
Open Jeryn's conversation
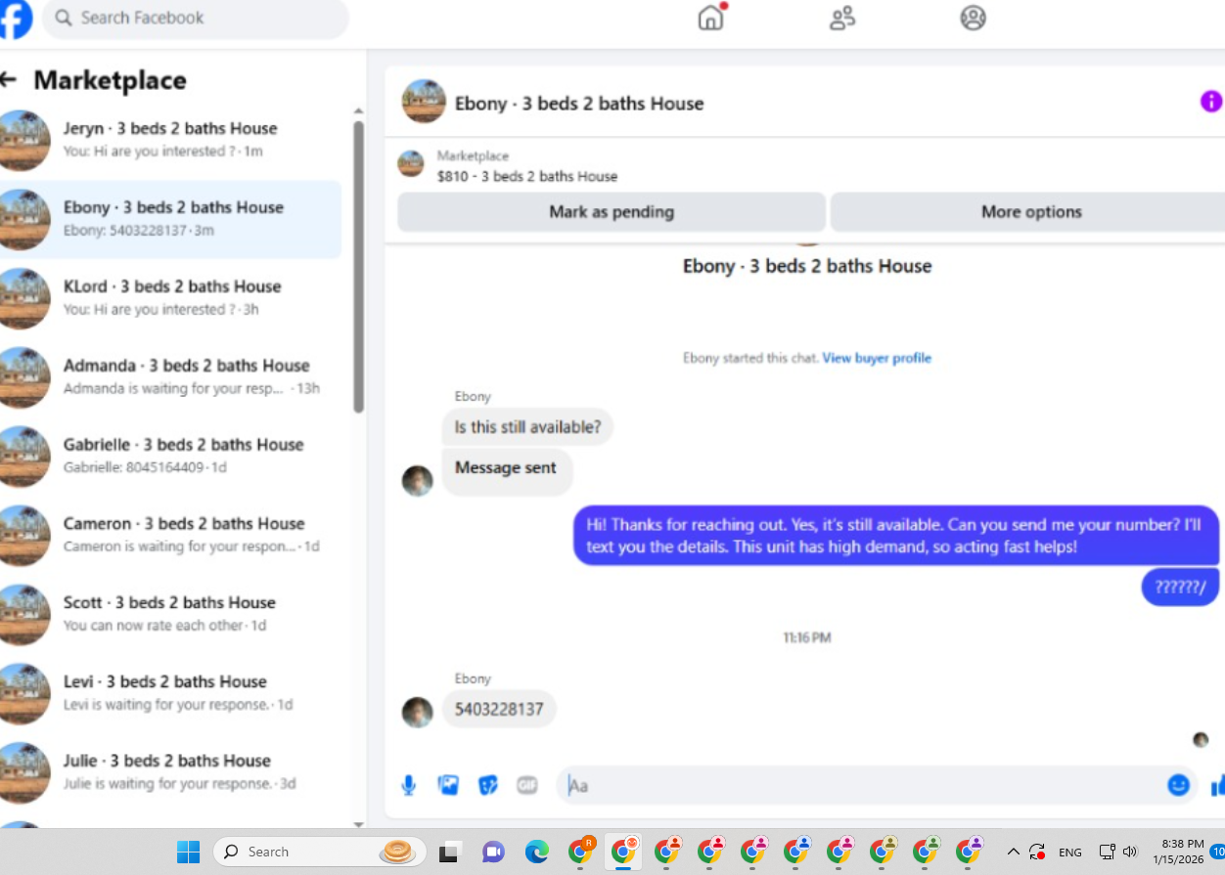pyautogui.click(x=171, y=140)
